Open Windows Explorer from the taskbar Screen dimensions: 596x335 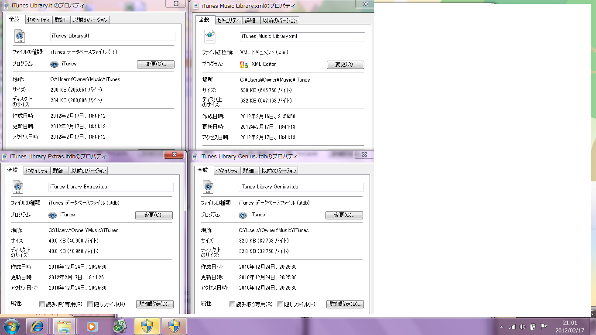click(64, 326)
